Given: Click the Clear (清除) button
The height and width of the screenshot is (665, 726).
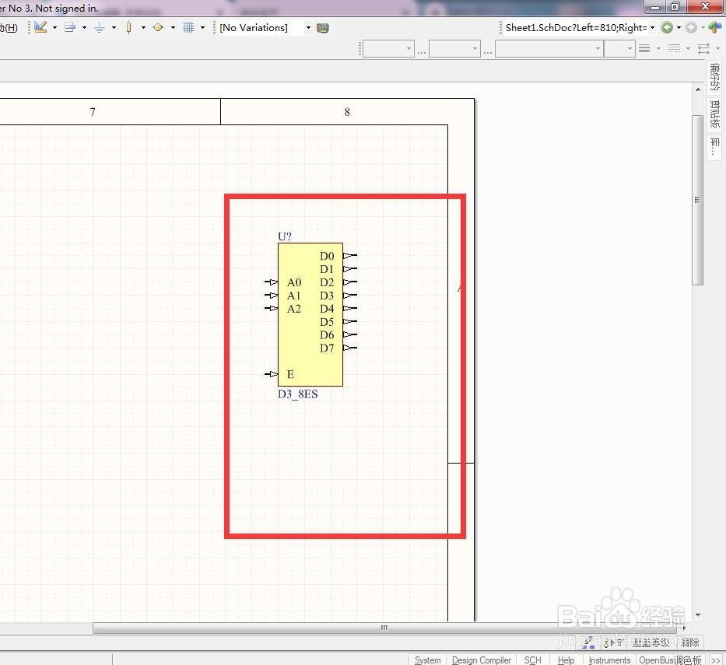Looking at the screenshot, I should pyautogui.click(x=690, y=642).
